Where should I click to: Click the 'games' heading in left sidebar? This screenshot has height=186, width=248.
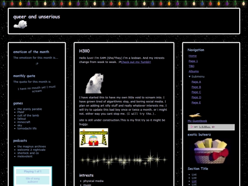tap(18, 103)
